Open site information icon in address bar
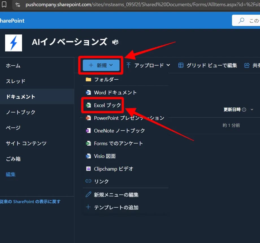The height and width of the screenshot is (243, 260). click(x=18, y=5)
